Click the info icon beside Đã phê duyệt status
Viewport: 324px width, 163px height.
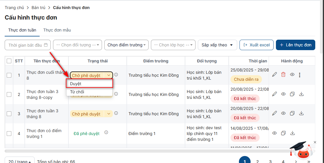(x=106, y=132)
